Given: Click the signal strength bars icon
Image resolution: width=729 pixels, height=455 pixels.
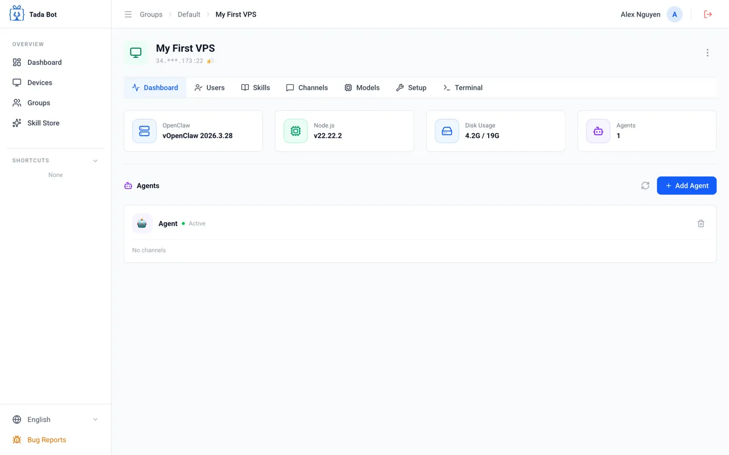Looking at the screenshot, I should 210,61.
